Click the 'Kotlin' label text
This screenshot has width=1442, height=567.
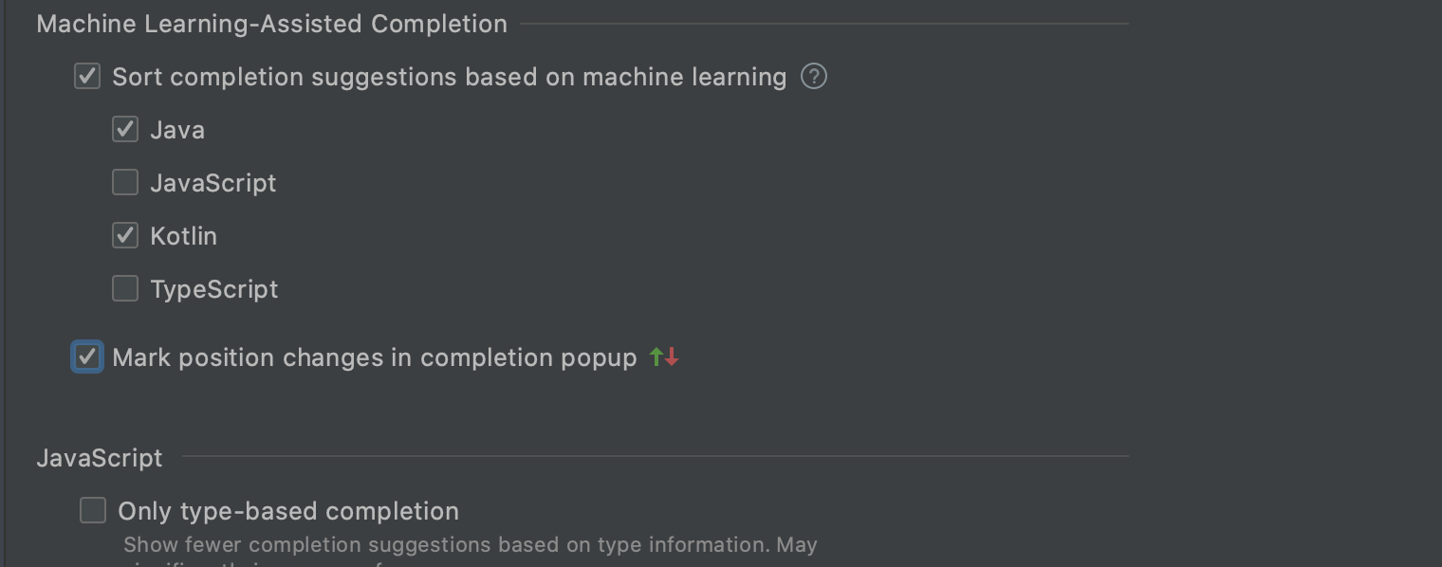point(184,236)
